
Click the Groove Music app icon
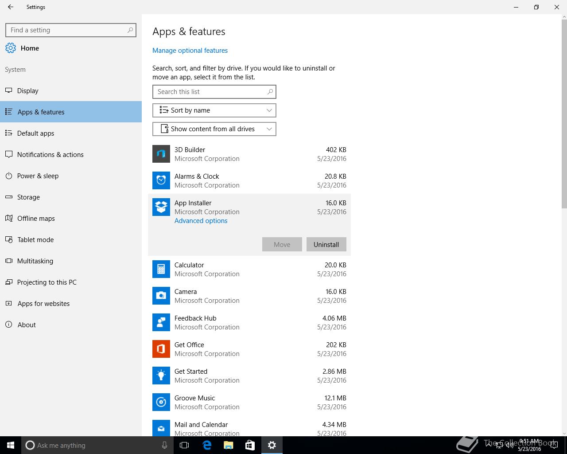pyautogui.click(x=161, y=402)
